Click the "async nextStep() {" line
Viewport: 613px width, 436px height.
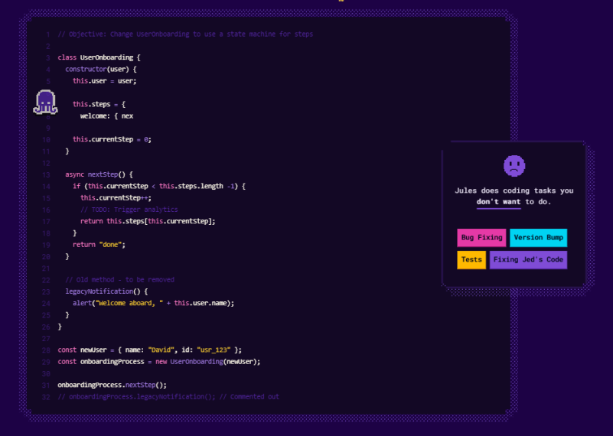coord(99,174)
